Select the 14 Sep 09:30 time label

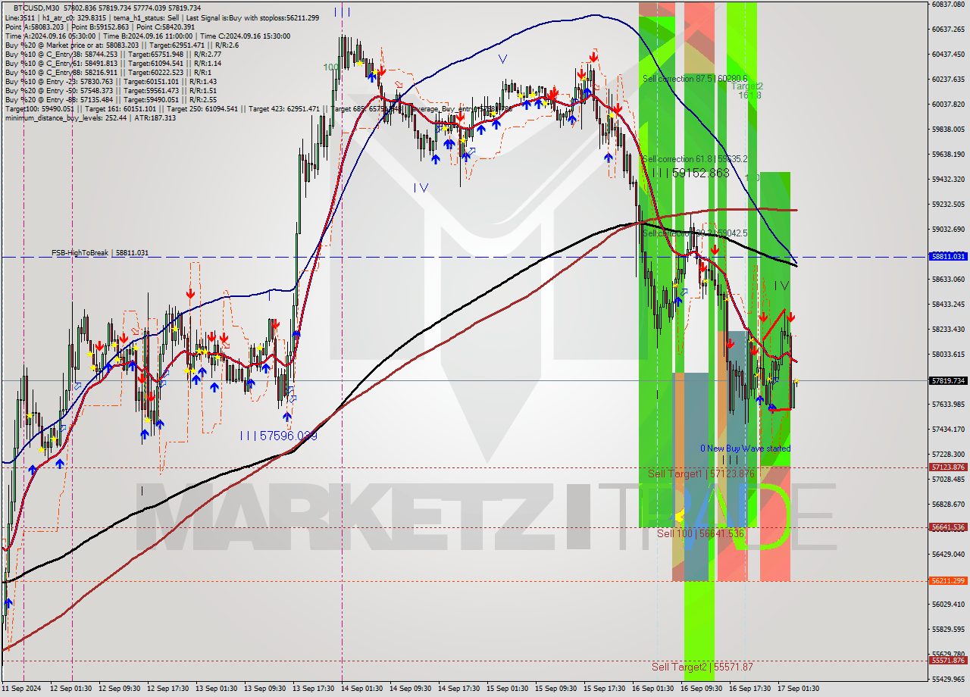[411, 689]
